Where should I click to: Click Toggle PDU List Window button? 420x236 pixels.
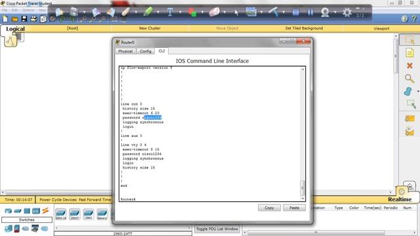[x=217, y=229]
